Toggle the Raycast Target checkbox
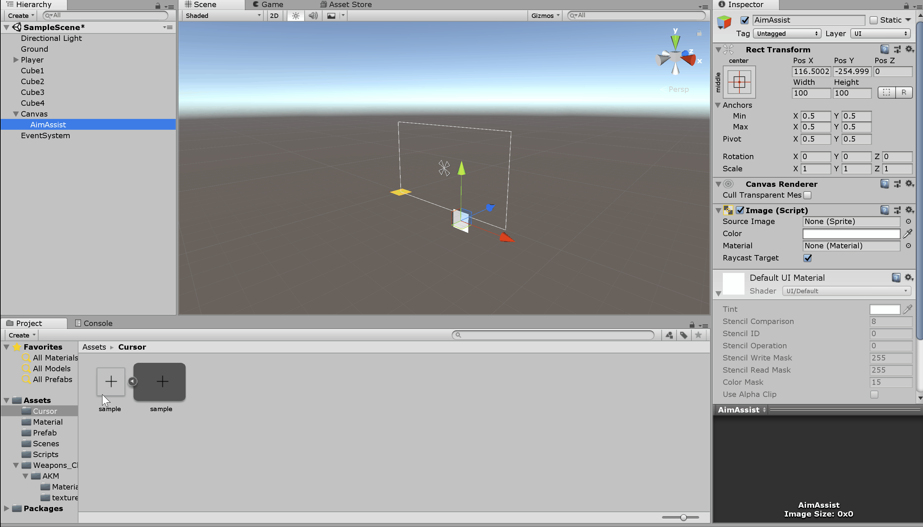The width and height of the screenshot is (923, 527). (807, 258)
